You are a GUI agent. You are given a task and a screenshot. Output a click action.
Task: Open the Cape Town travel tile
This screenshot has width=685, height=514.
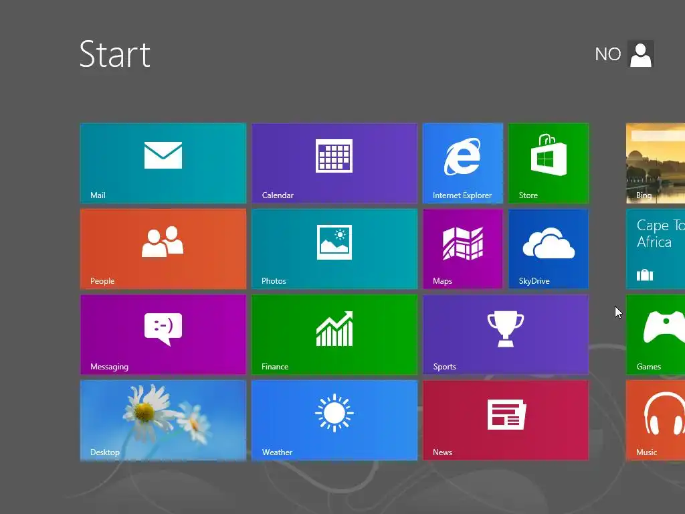656,249
